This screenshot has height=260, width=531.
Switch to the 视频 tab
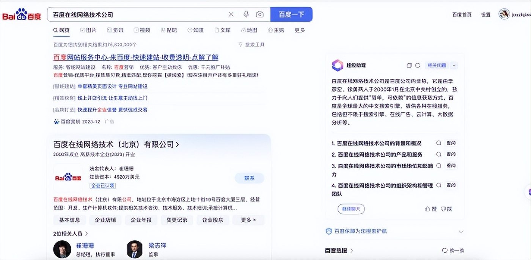[x=142, y=30]
